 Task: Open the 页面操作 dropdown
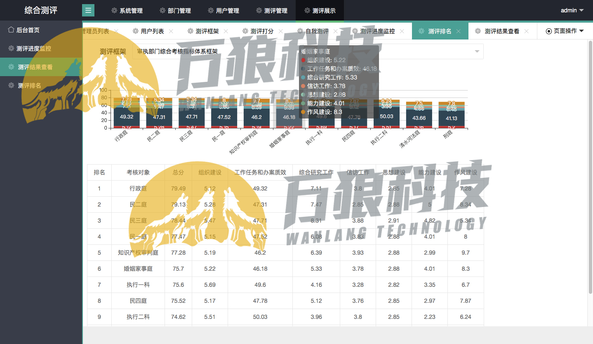pos(565,31)
